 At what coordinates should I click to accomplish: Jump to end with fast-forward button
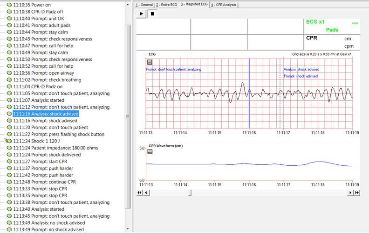pyautogui.click(x=357, y=193)
